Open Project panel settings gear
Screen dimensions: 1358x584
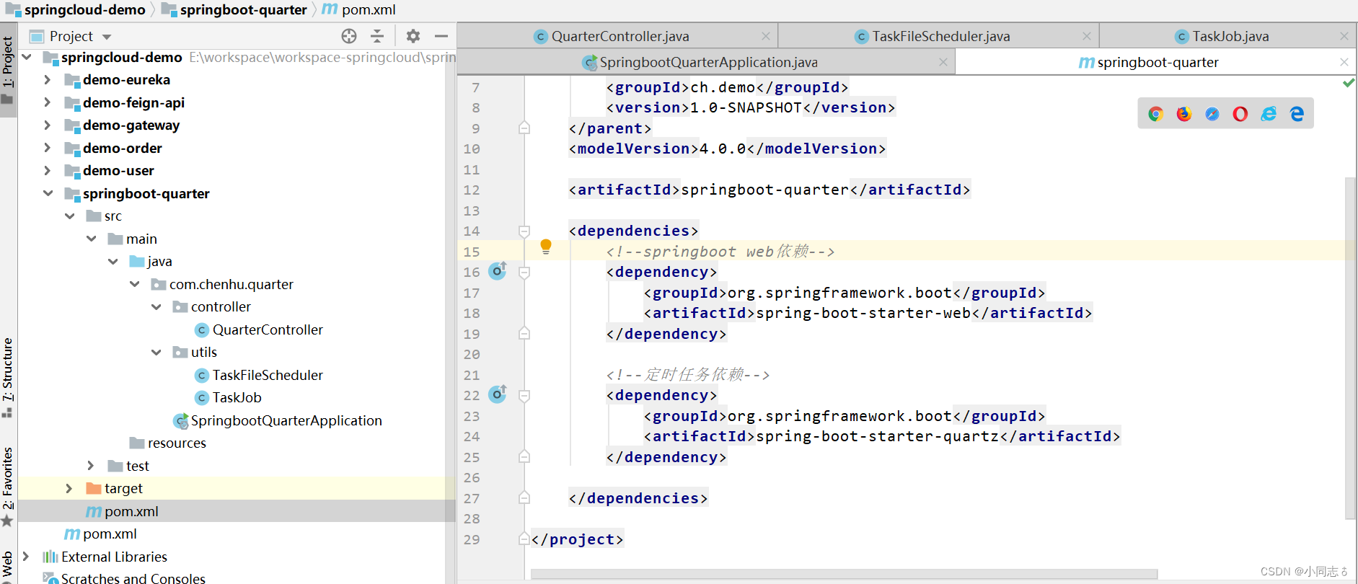point(413,36)
